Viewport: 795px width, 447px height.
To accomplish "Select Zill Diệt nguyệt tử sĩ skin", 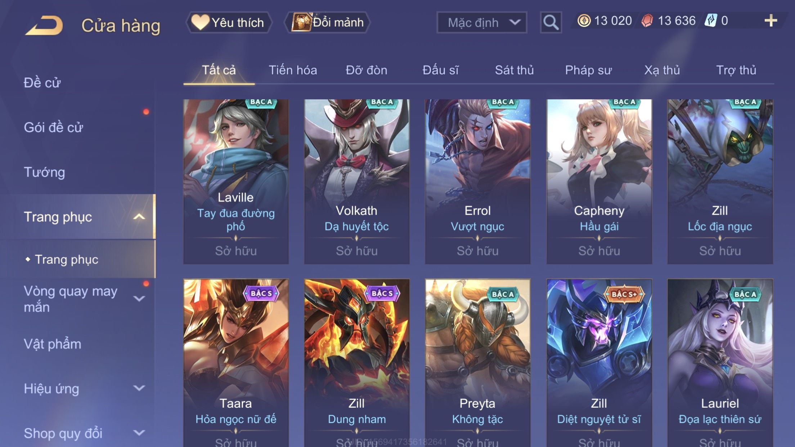I will click(x=599, y=363).
